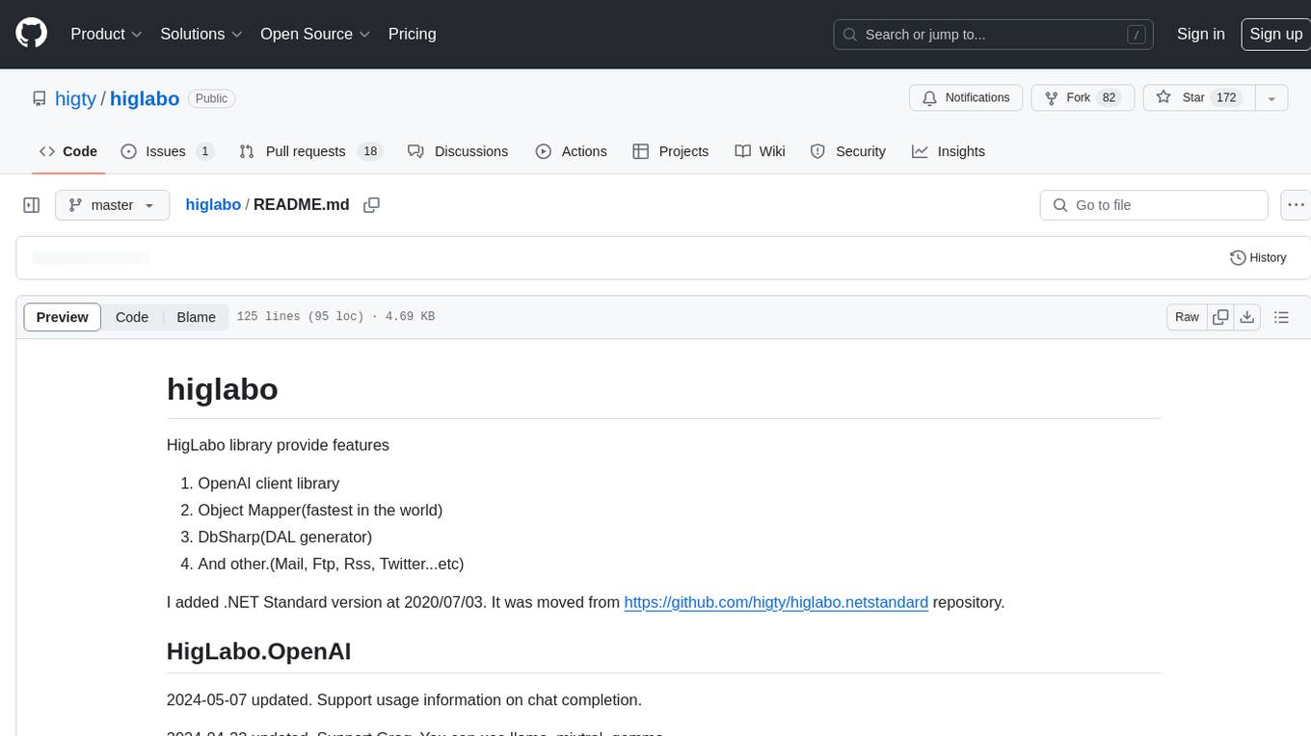Copy the README.md file path
Screen dimensions: 1311x736
(x=371, y=205)
